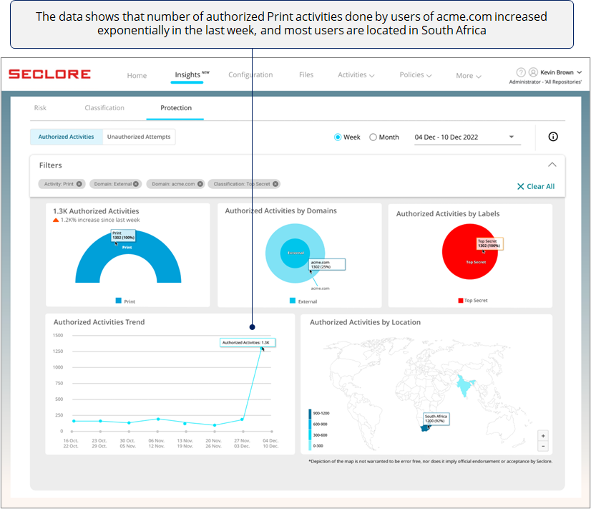The image size is (591, 509).
Task: Expand the Activities menu
Action: pyautogui.click(x=356, y=75)
